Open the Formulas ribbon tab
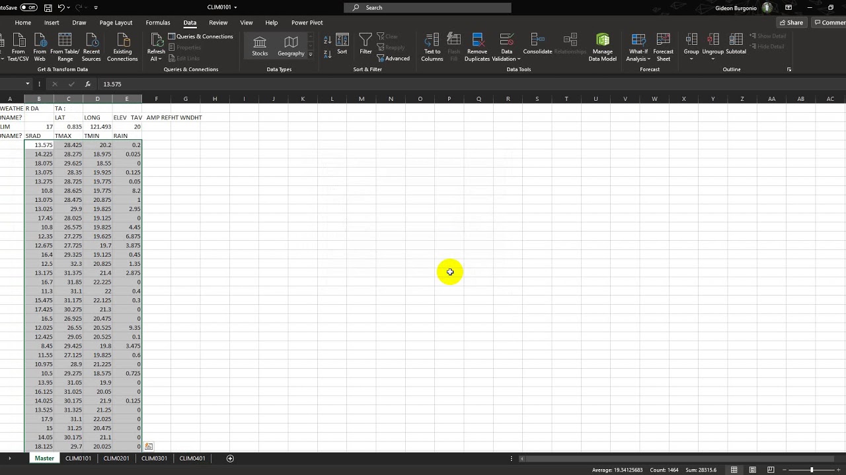 coord(158,22)
